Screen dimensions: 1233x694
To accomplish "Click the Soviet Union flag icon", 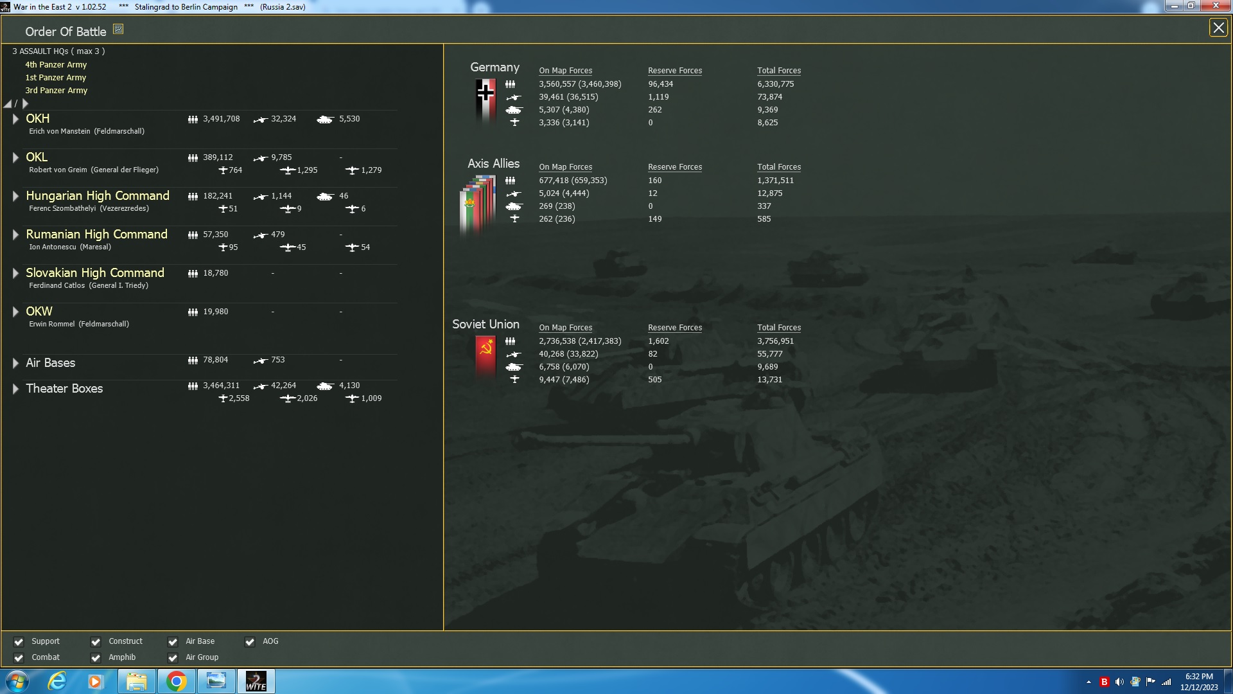I will click(485, 355).
